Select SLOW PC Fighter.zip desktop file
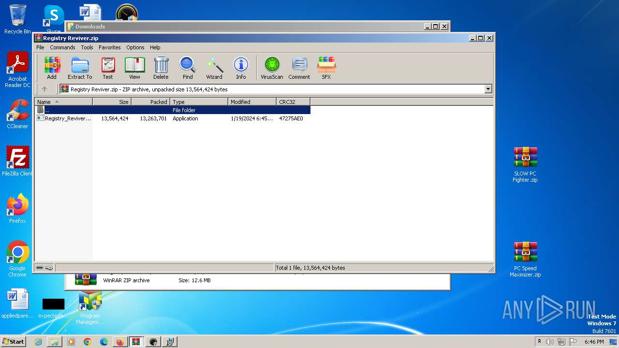This screenshot has height=348, width=619. [x=525, y=164]
